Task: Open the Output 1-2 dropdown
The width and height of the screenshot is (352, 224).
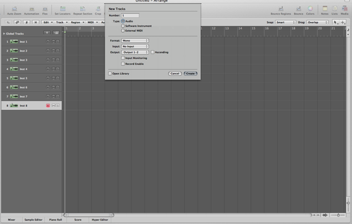Action: click(135, 52)
